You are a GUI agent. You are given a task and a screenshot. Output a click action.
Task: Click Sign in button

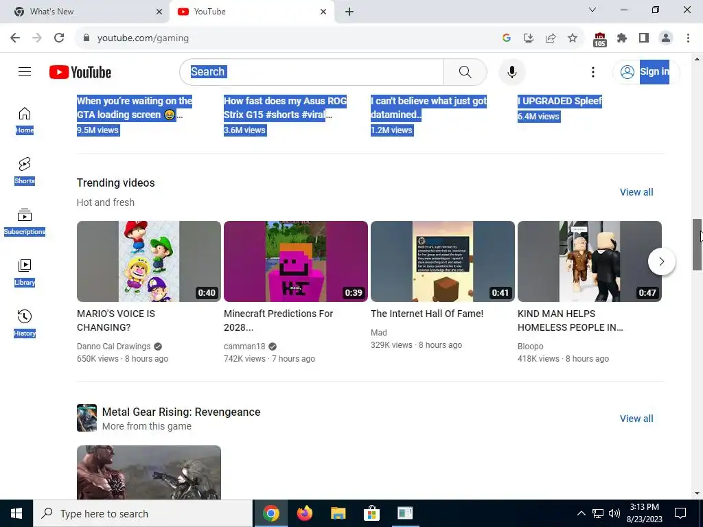645,71
